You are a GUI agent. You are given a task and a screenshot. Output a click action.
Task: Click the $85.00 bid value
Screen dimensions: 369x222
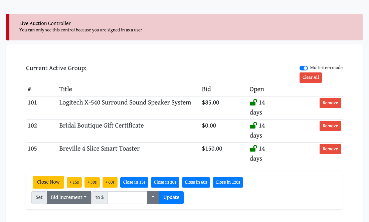(x=210, y=103)
